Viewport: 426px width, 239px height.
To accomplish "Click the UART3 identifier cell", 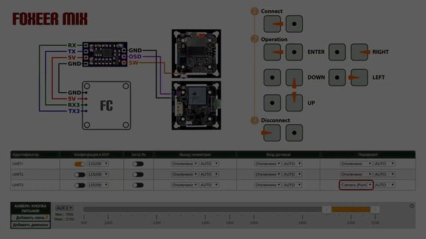I will [35, 185].
